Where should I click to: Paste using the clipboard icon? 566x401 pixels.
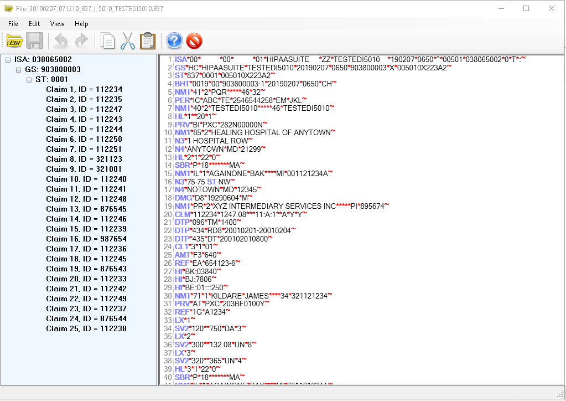point(148,41)
